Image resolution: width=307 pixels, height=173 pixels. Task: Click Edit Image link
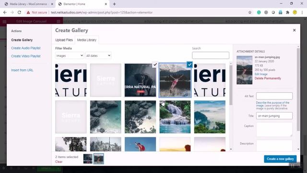tap(261, 74)
